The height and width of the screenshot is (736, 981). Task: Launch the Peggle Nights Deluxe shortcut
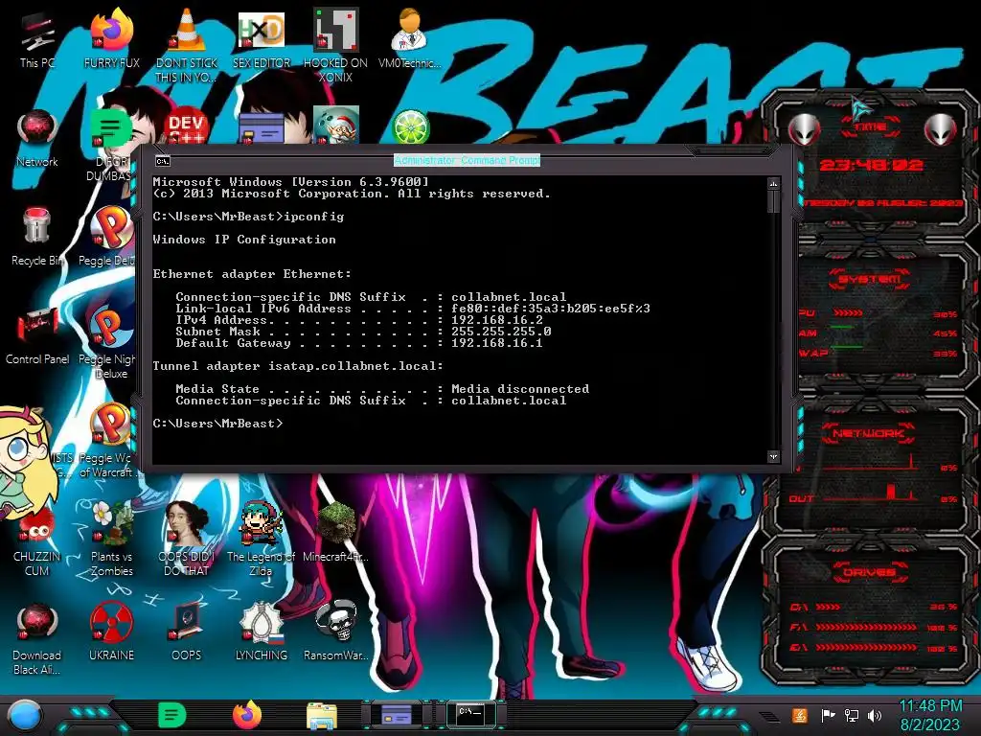[x=110, y=341]
